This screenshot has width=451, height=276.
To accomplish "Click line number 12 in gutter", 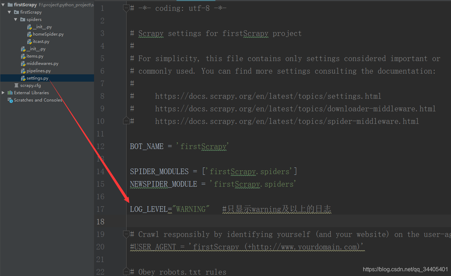I will pos(100,146).
